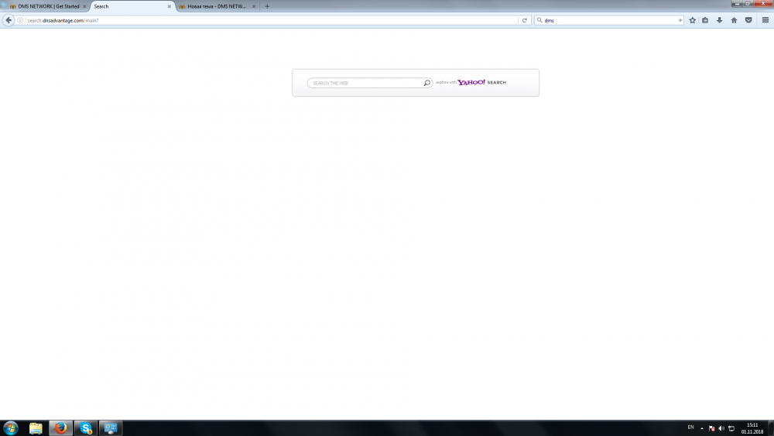Open the Downloads arrow icon
Image resolution: width=774 pixels, height=436 pixels.
tap(719, 20)
